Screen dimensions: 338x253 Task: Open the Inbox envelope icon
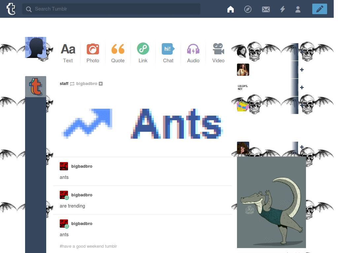266,9
